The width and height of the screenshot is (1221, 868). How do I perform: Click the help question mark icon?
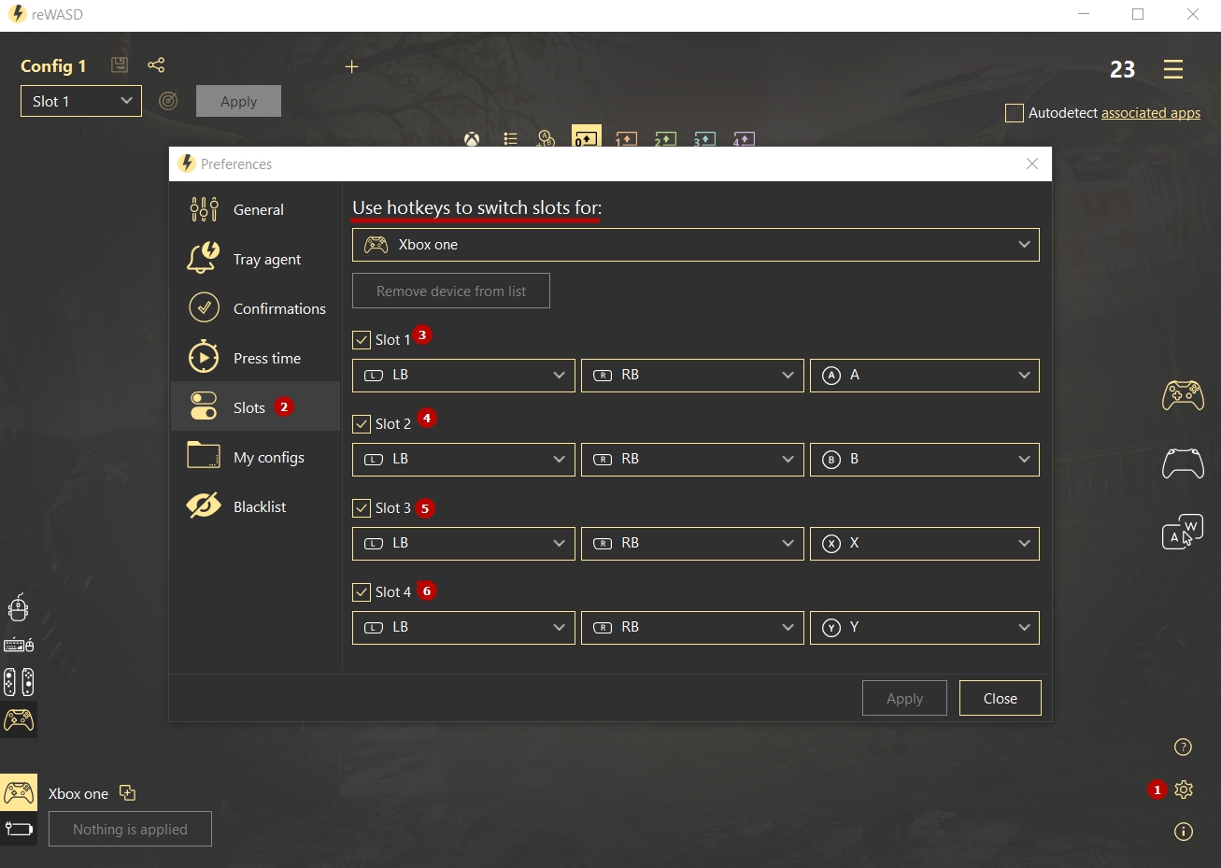coord(1183,747)
